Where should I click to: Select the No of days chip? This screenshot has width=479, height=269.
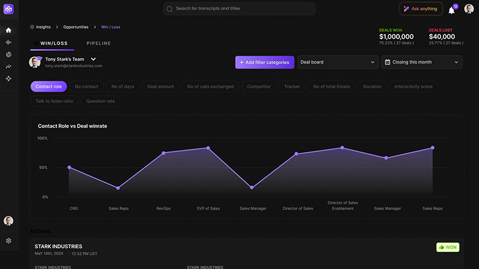(x=122, y=86)
